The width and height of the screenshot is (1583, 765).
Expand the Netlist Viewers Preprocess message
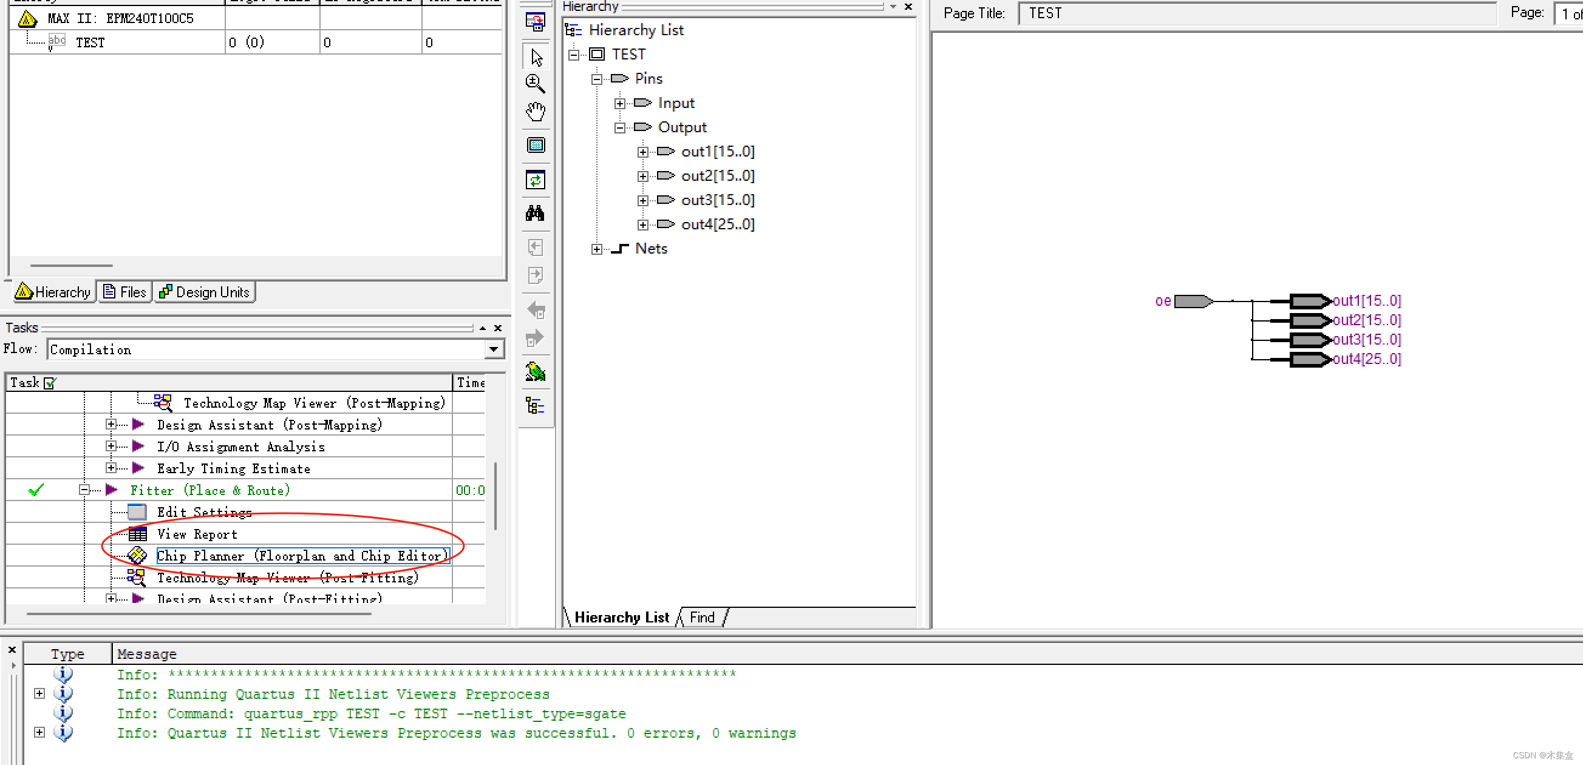click(39, 694)
